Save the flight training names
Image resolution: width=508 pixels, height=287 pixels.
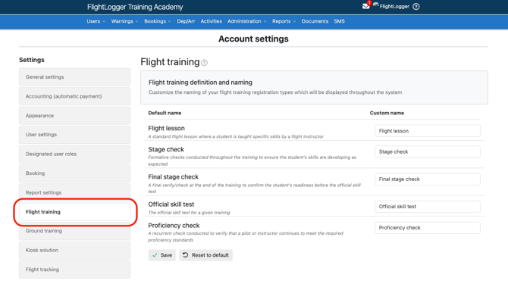coord(162,255)
